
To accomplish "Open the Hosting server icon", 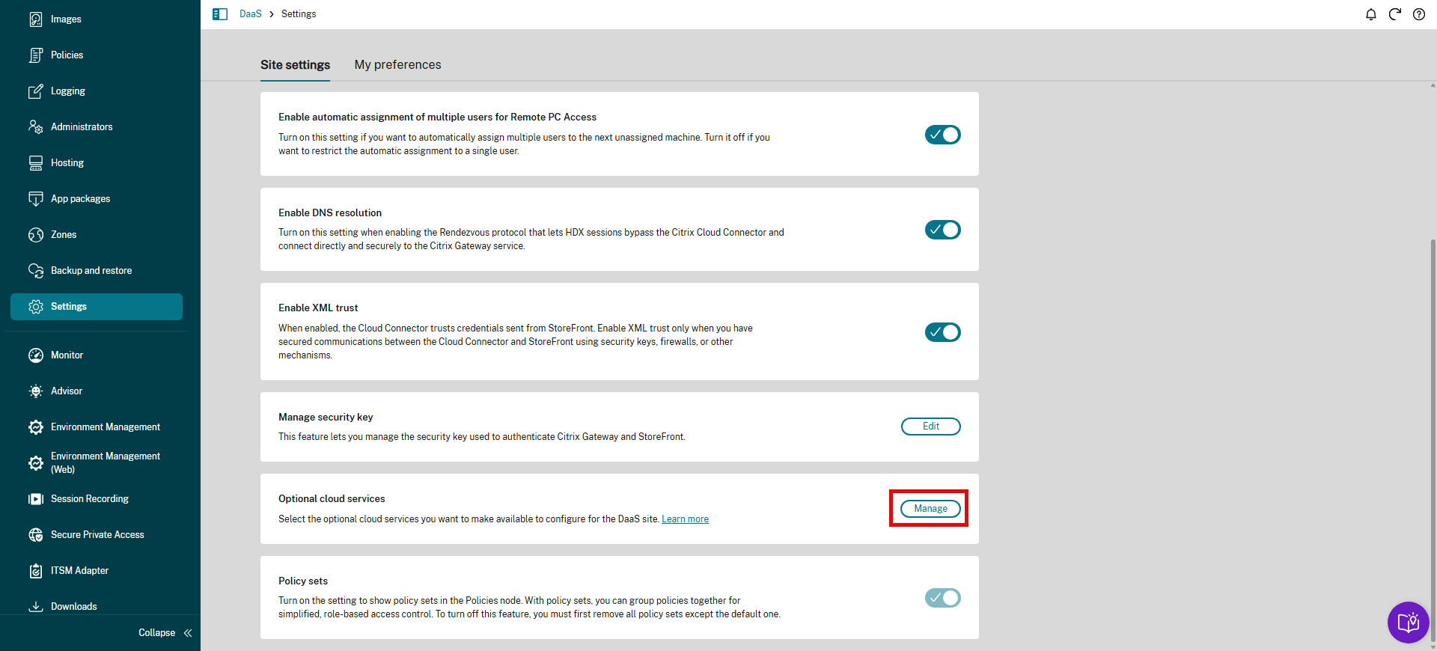I will click(36, 163).
